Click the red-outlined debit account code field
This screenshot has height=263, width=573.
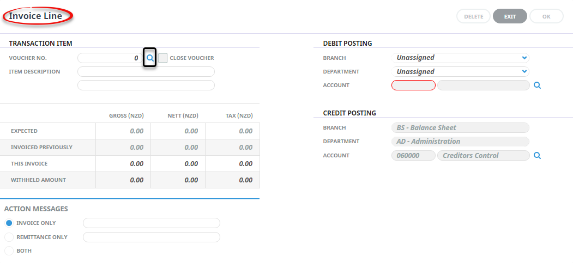[413, 85]
